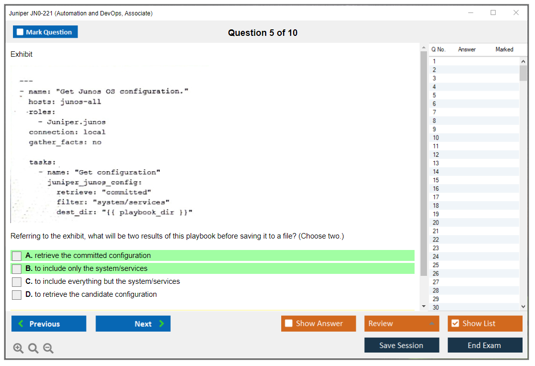Tick the Mark Question checkbox
Image resolution: width=535 pixels, height=366 pixels.
pos(20,32)
